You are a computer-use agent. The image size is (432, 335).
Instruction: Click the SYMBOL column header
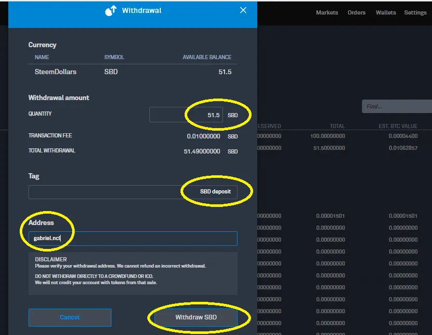coord(114,57)
